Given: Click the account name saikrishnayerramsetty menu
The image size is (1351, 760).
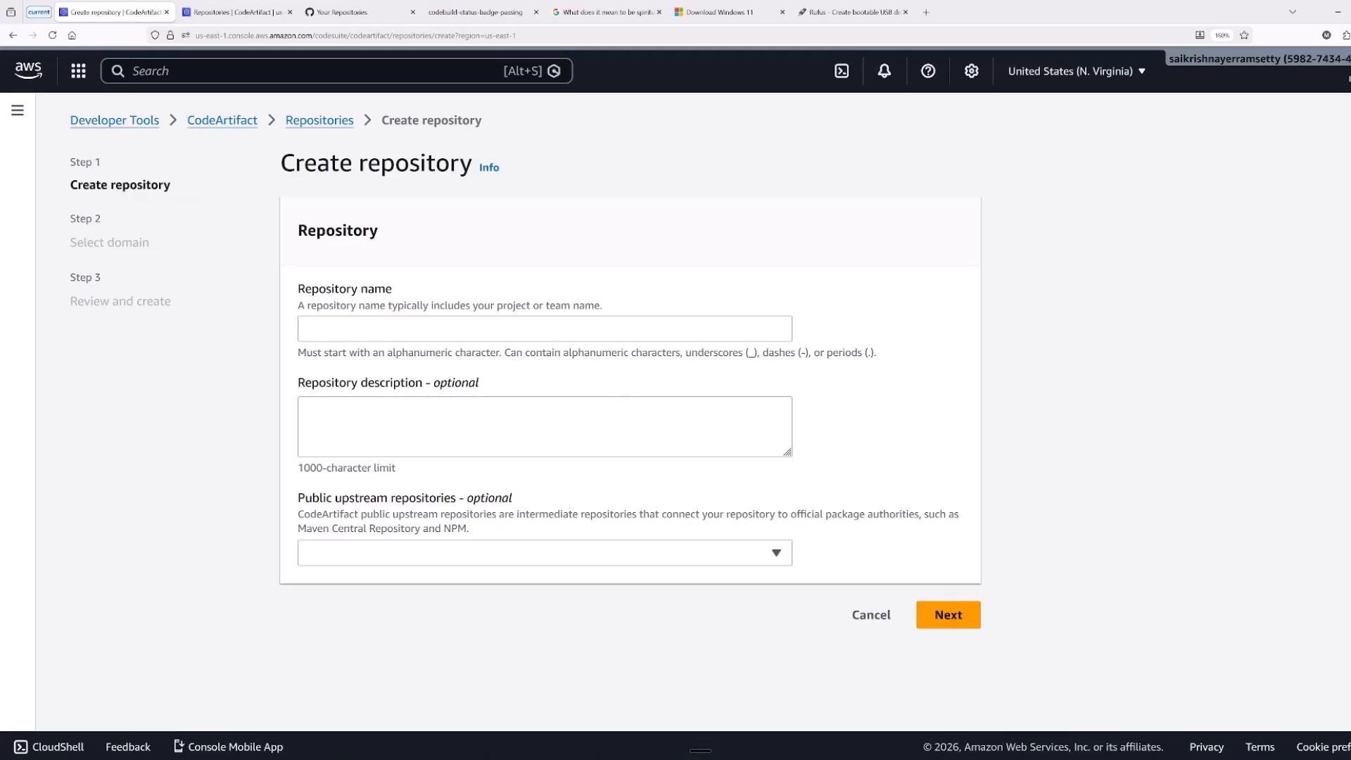Looking at the screenshot, I should point(1258,59).
